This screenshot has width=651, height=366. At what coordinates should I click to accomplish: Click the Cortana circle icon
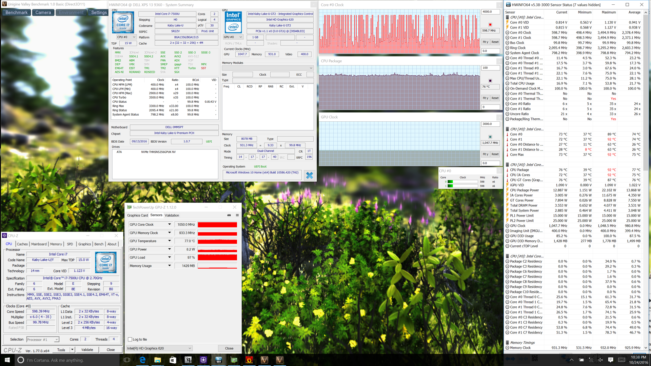pyautogui.click(x=21, y=360)
